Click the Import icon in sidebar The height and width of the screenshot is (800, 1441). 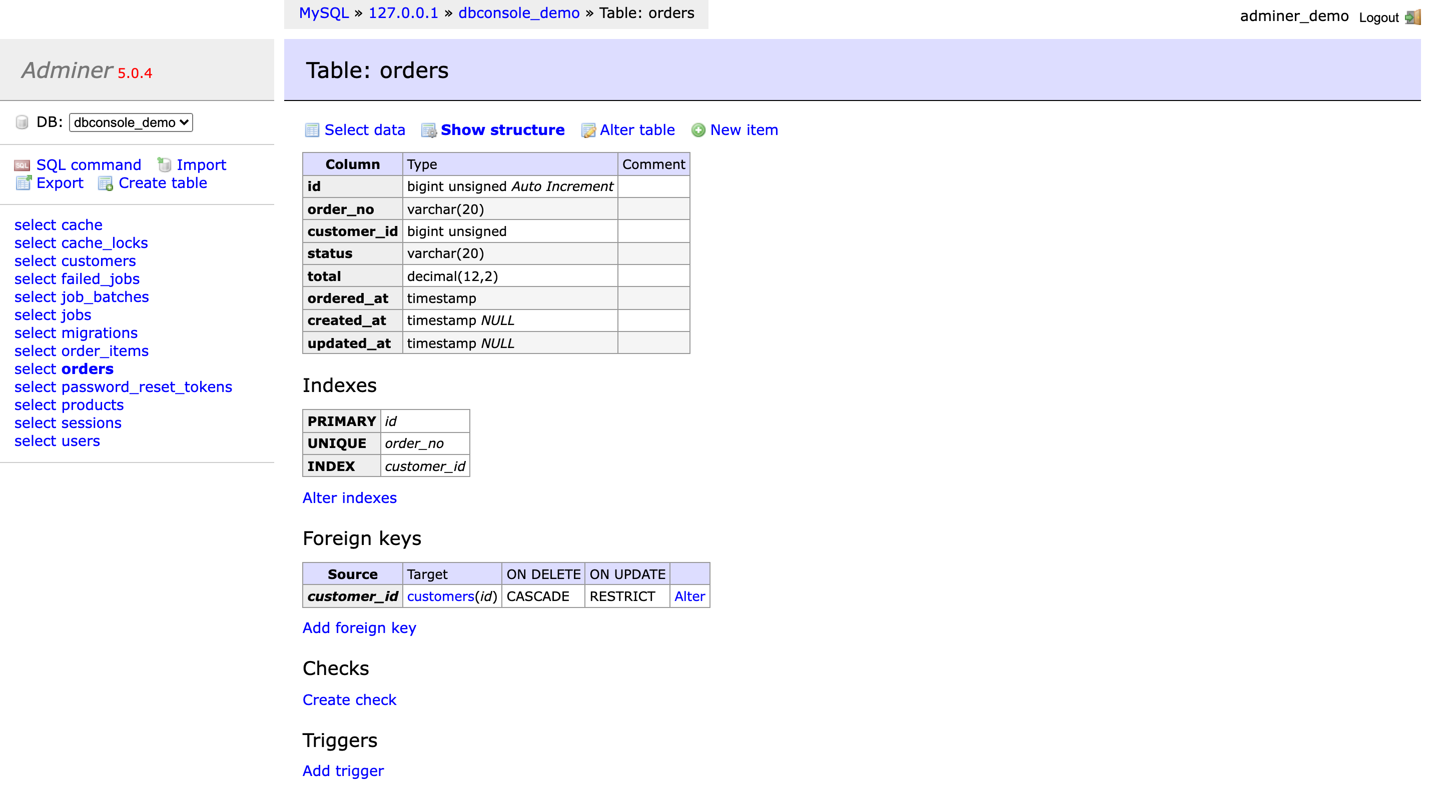164,165
